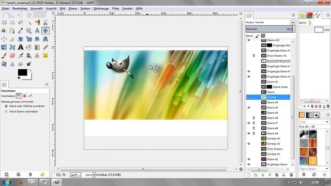Anchor the floating layer
Image resolution: width=331 pixels, height=186 pixels.
(x=284, y=175)
